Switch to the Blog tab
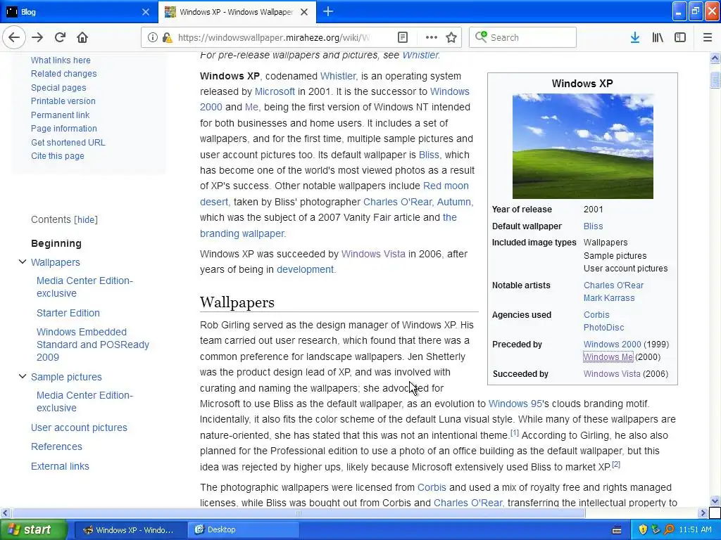The width and height of the screenshot is (721, 540). pyautogui.click(x=78, y=12)
